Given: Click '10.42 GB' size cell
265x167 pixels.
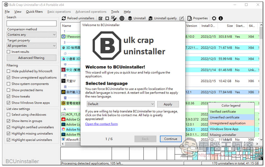Looking at the screenshot, I should (225, 81).
